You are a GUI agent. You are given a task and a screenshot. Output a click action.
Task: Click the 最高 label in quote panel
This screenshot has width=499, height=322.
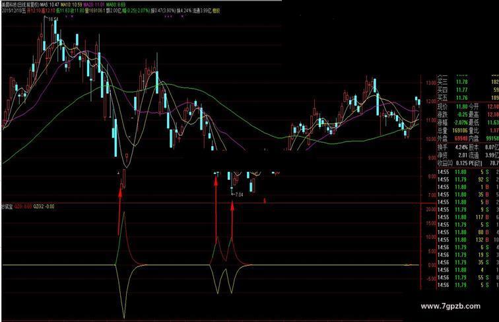(x=473, y=114)
